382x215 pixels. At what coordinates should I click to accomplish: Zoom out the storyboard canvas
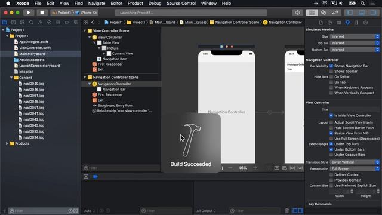(230, 168)
